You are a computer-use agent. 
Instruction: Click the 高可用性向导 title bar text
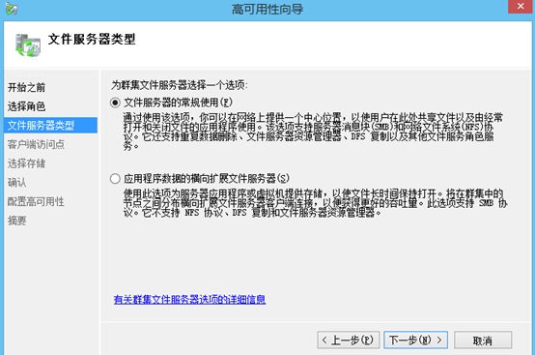pyautogui.click(x=267, y=10)
